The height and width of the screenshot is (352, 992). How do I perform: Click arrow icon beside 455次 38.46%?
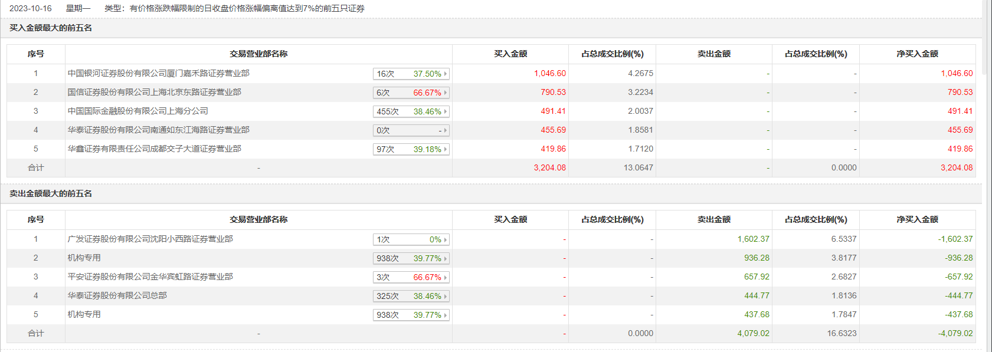(446, 111)
